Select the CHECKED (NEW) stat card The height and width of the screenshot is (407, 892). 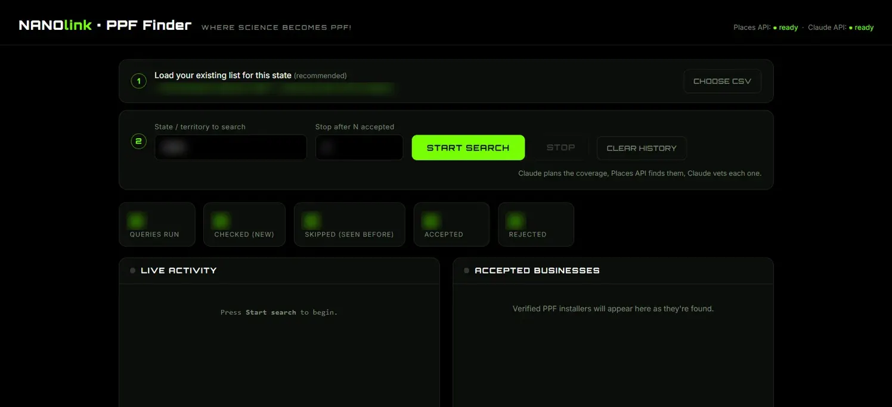[244, 225]
